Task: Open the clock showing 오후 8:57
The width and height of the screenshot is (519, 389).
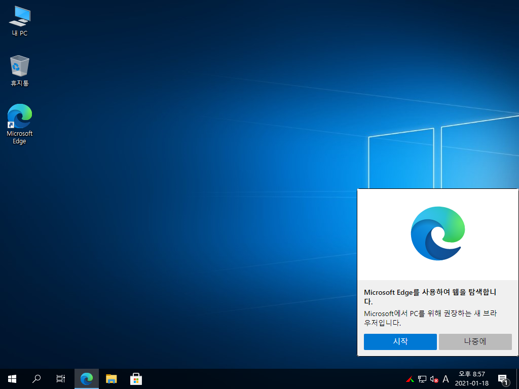Action: click(x=472, y=379)
